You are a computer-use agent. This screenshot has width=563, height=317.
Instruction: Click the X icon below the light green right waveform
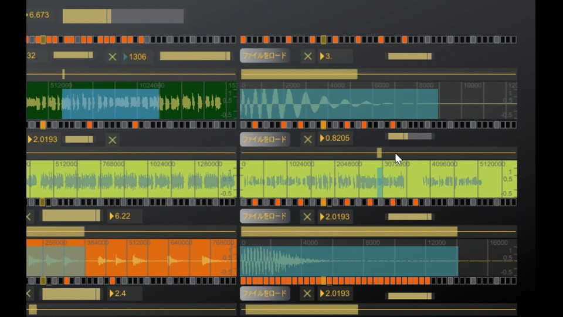tap(307, 217)
